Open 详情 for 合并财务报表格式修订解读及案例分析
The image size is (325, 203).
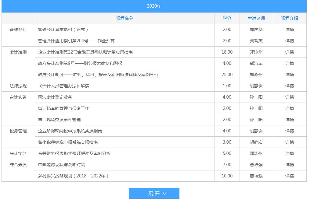(x=289, y=153)
